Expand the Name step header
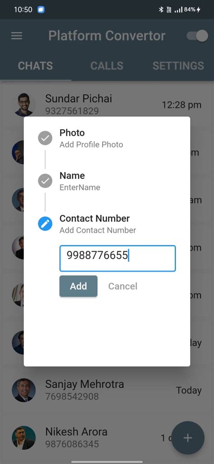214x464 pixels. (80, 181)
